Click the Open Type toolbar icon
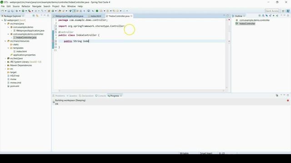 [60, 11]
